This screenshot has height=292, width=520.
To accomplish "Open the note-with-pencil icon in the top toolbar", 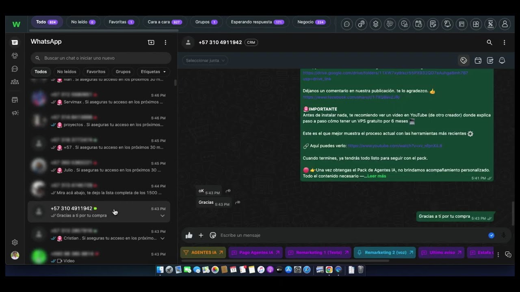I will pyautogui.click(x=433, y=24).
